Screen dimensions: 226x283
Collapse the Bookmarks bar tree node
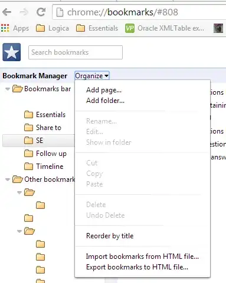pyautogui.click(x=8, y=89)
